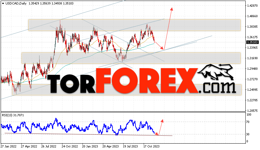Click the black current price tag 1.35103

pyautogui.click(x=252, y=42)
